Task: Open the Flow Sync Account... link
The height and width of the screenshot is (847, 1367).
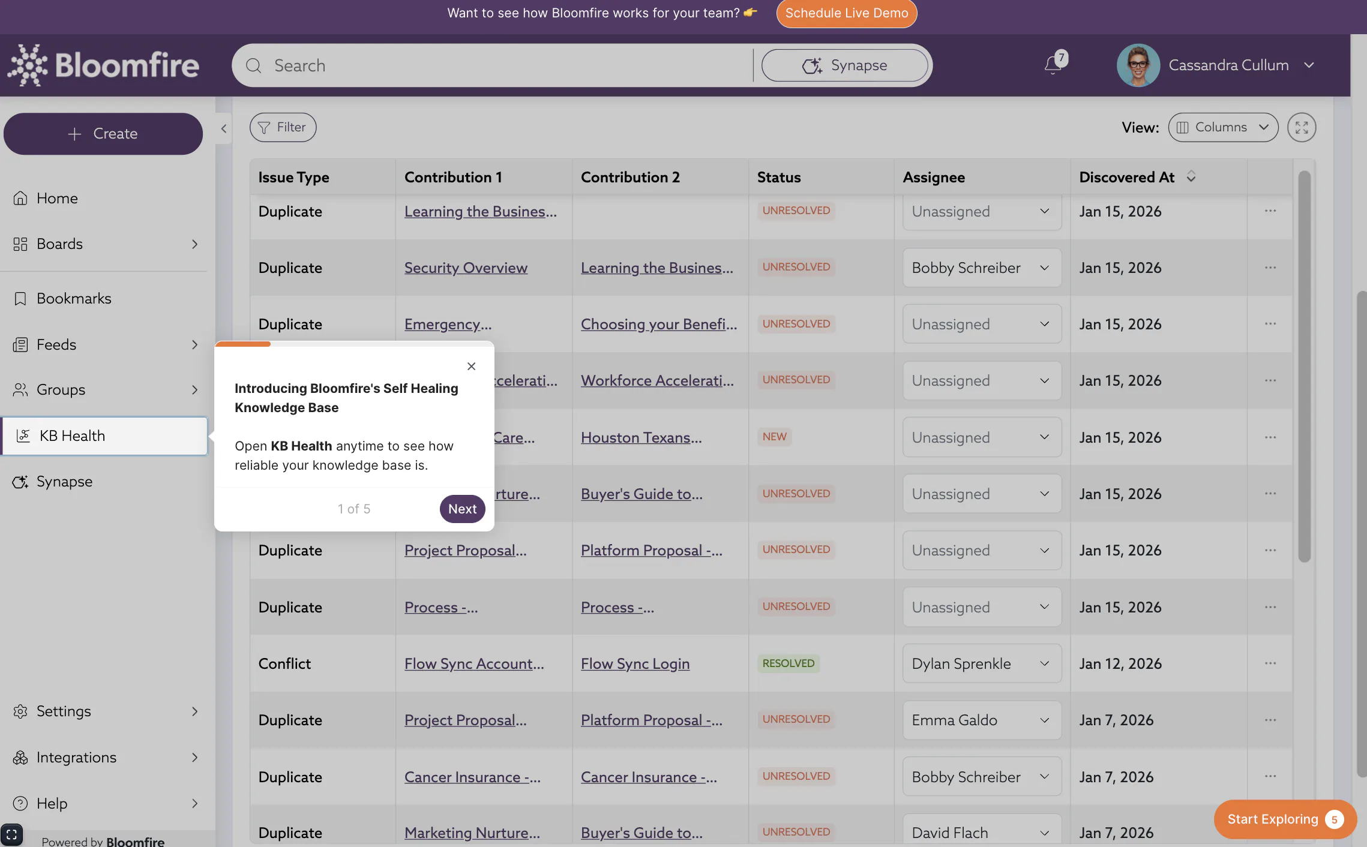Action: pyautogui.click(x=474, y=663)
